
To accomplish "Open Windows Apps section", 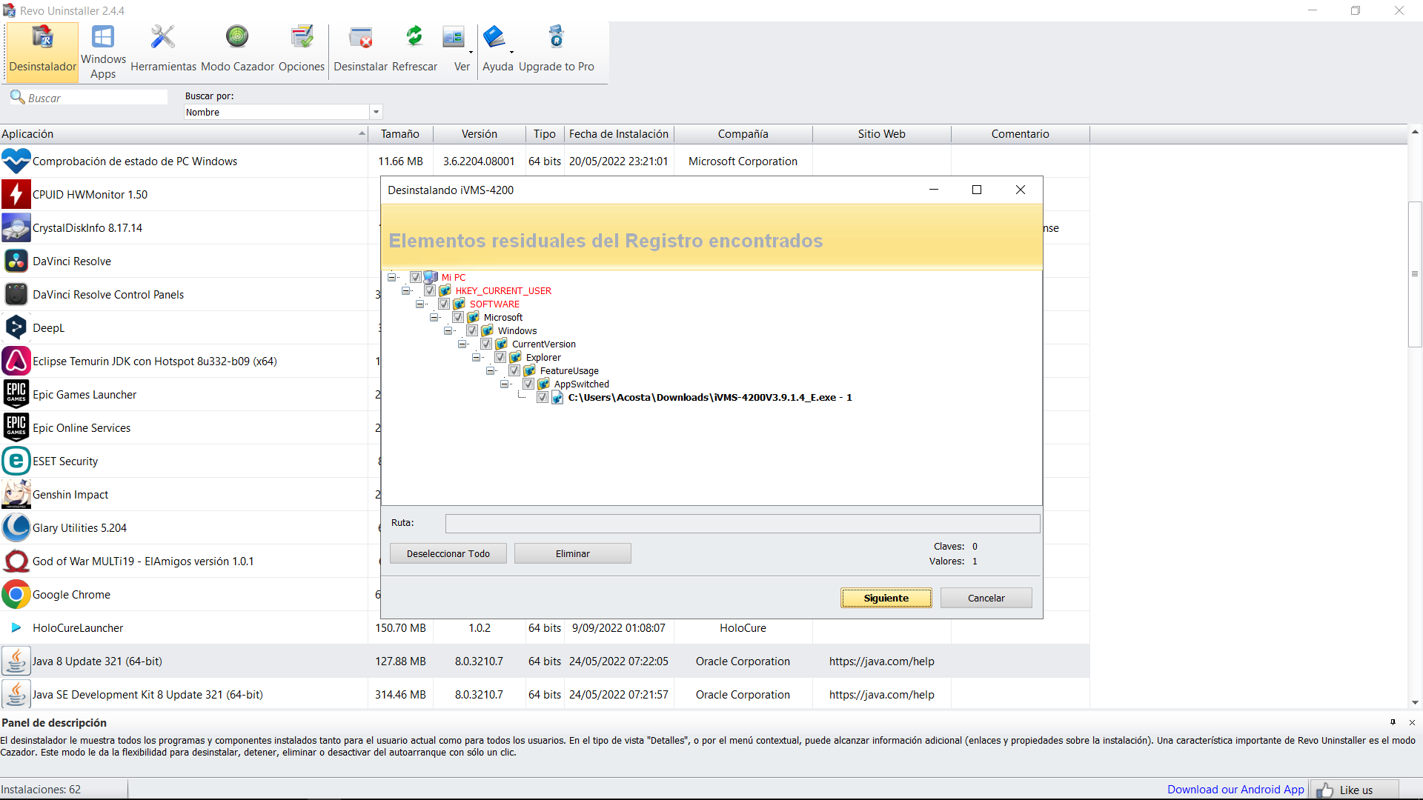I will click(103, 51).
